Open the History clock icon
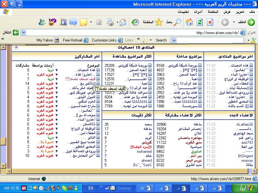 tap(135, 22)
